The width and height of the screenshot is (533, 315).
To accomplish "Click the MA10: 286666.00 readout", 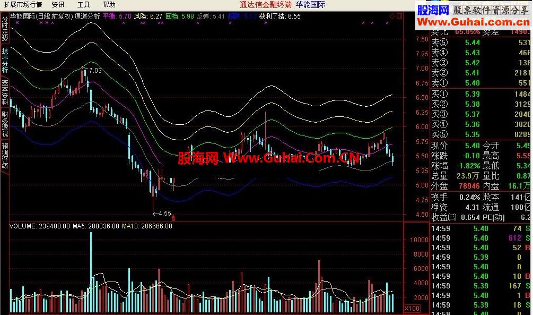I will click(x=147, y=226).
